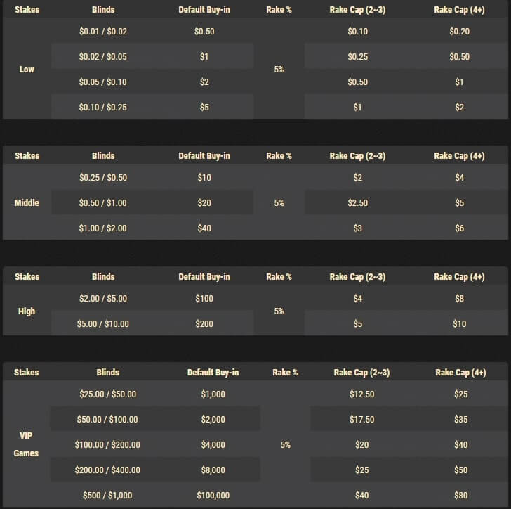Select the $100,000 default buy-in cell

point(213,496)
